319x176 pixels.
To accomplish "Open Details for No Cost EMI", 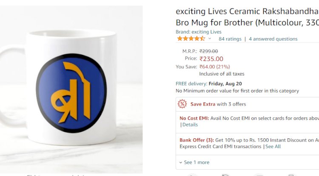I will point(190,125).
